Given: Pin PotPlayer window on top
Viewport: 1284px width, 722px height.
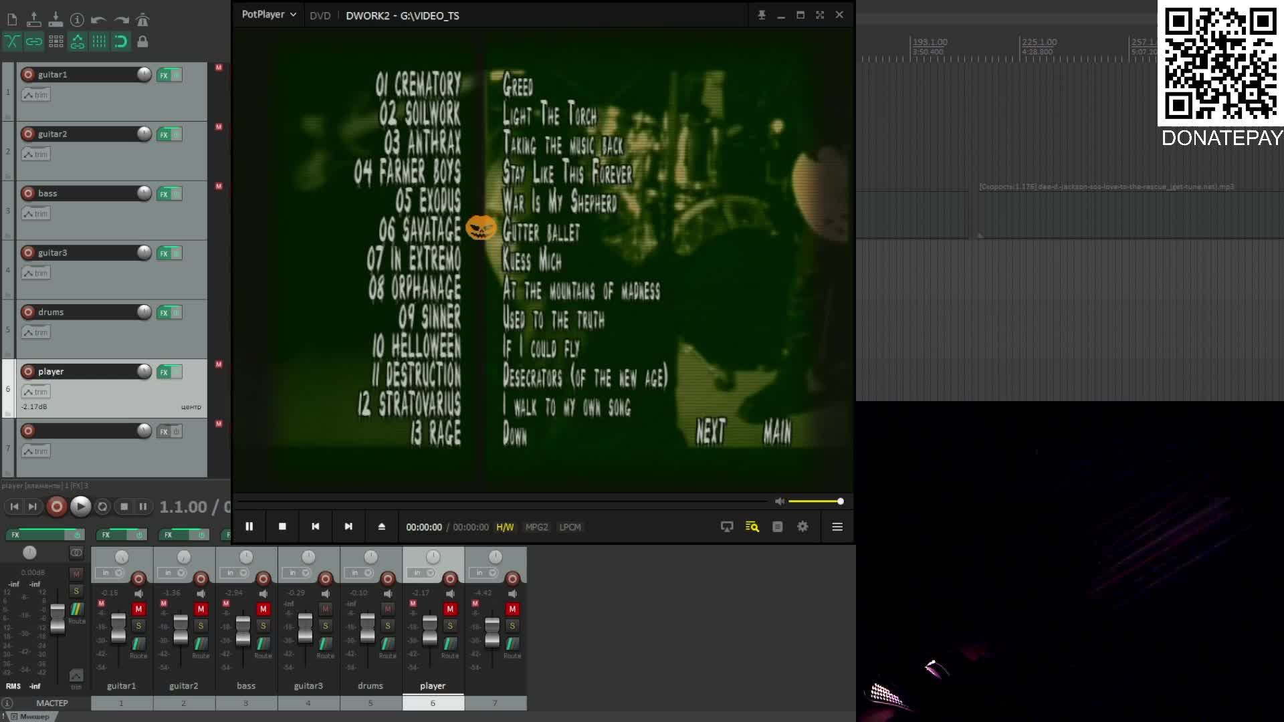Looking at the screenshot, I should (x=761, y=15).
